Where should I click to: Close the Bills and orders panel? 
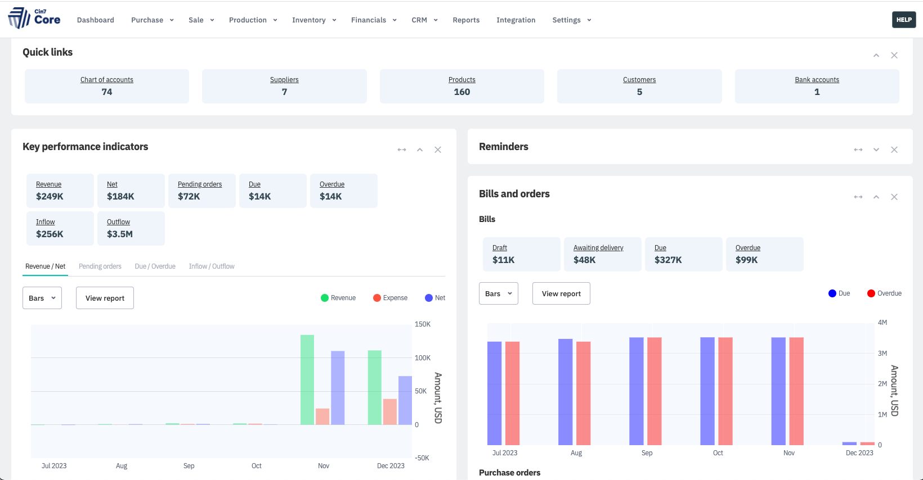tap(894, 197)
